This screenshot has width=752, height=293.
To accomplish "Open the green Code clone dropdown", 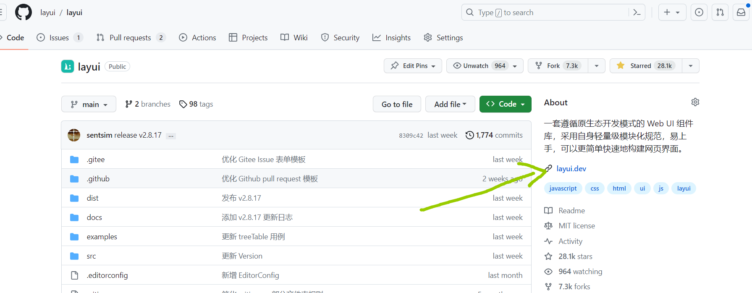I will tap(506, 104).
